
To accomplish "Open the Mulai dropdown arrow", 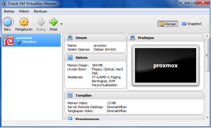I will point(61,24).
